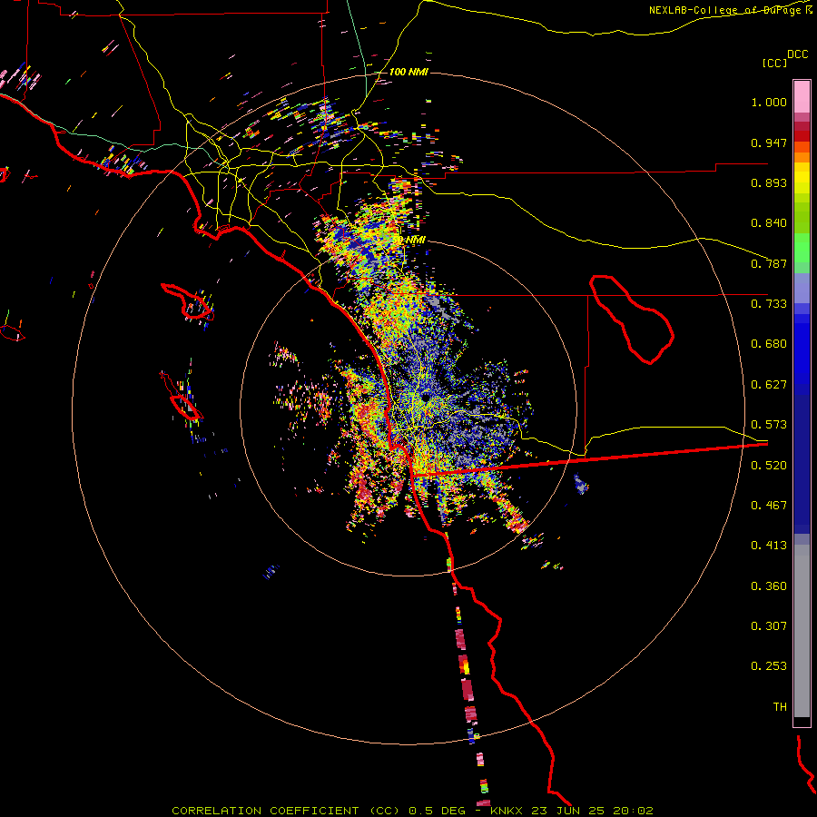This screenshot has height=817, width=817.
Task: Click the DCC label above the color scale
Action: click(798, 54)
